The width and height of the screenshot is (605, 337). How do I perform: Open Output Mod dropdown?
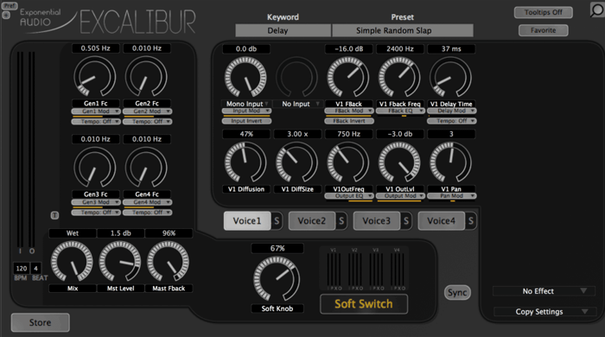coord(400,196)
